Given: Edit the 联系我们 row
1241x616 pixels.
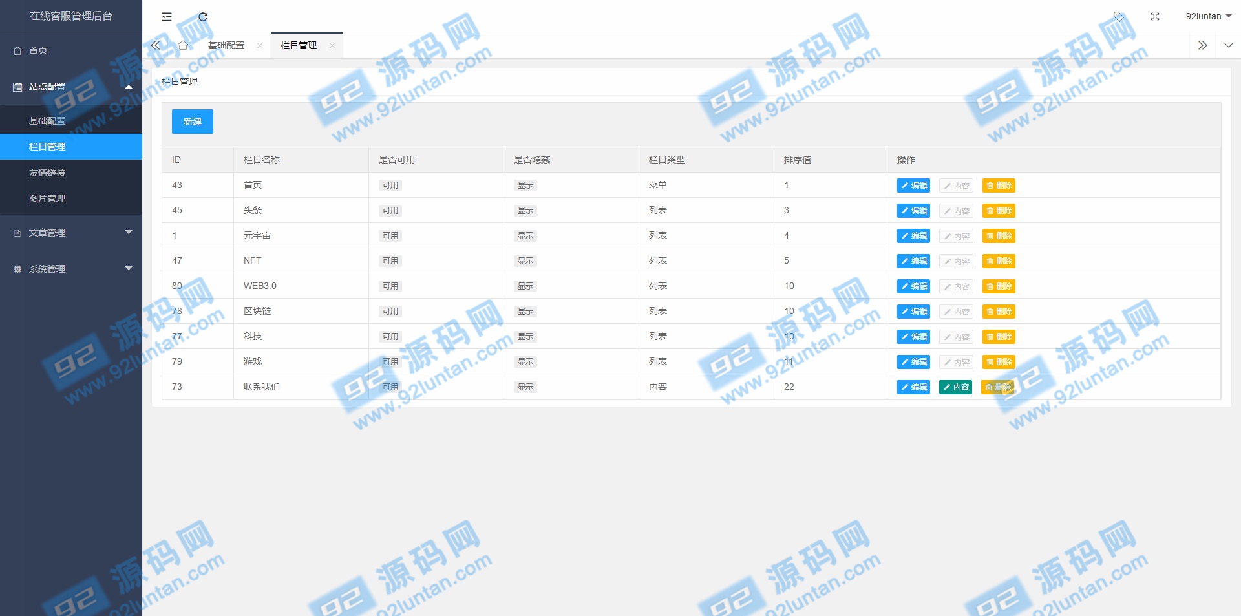Looking at the screenshot, I should (913, 387).
